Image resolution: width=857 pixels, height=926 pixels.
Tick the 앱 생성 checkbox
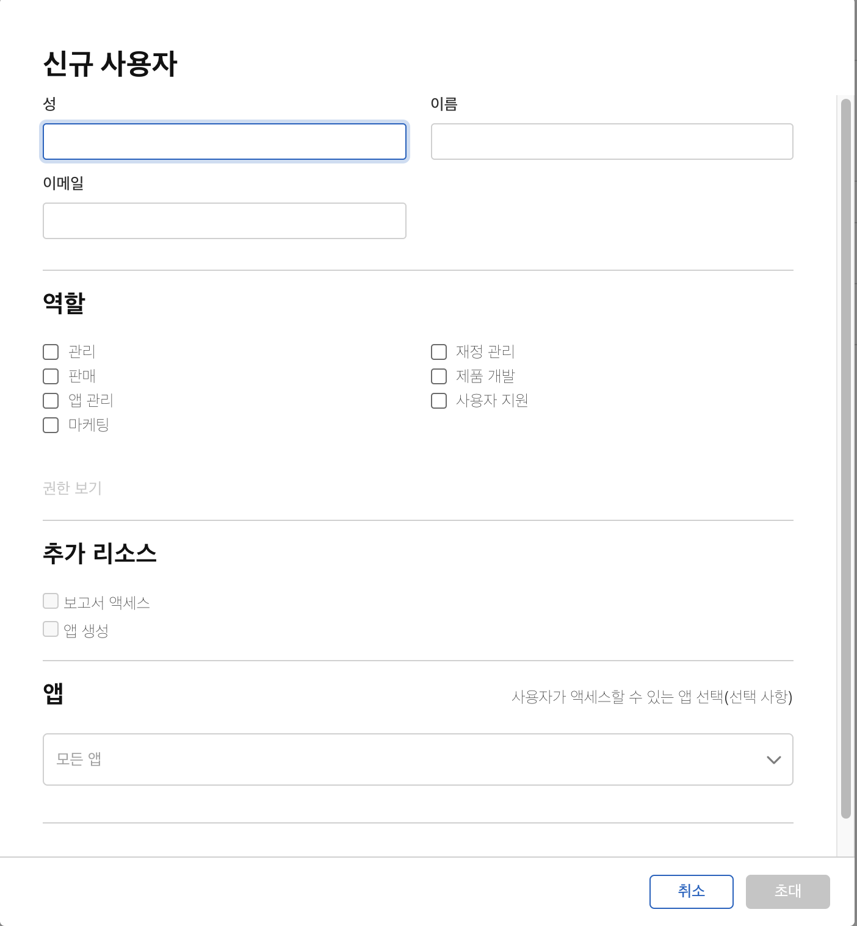tap(51, 629)
